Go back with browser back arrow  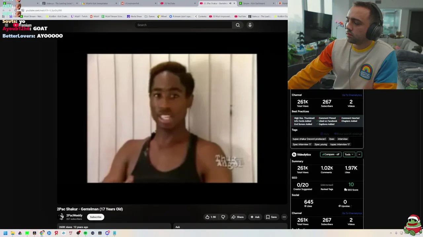4,10
